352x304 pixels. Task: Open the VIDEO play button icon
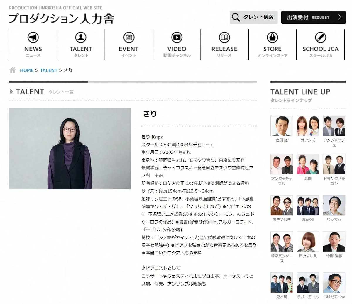pyautogui.click(x=177, y=38)
